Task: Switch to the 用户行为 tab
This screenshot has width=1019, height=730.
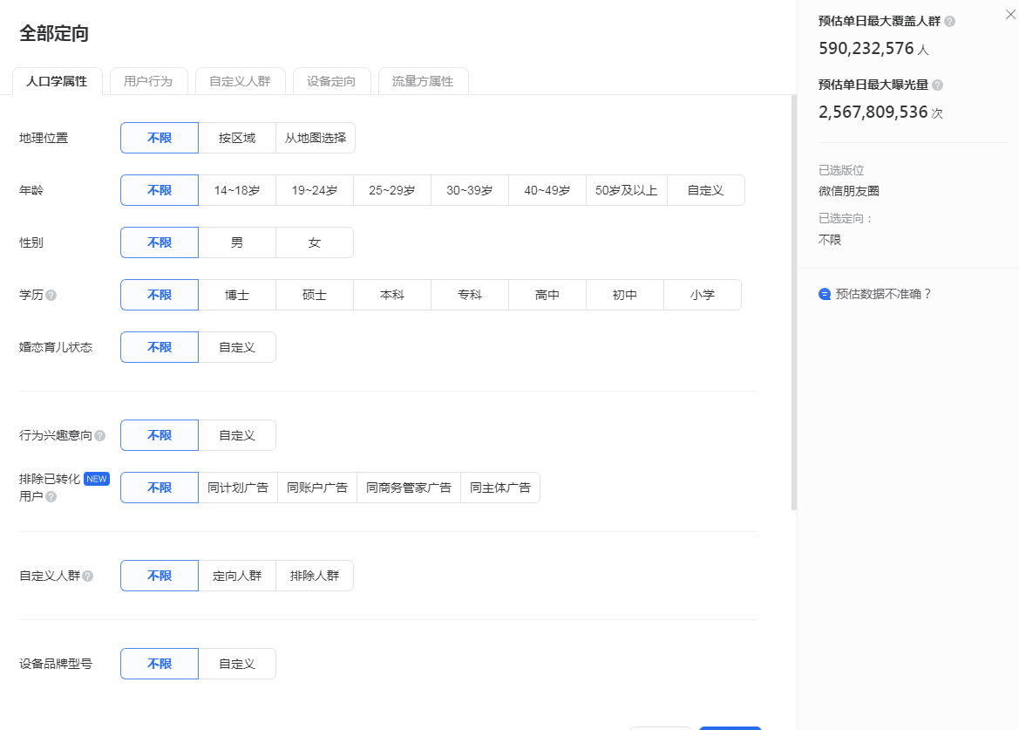Action: point(148,80)
